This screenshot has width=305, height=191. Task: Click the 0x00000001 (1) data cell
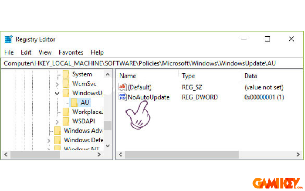(x=264, y=97)
